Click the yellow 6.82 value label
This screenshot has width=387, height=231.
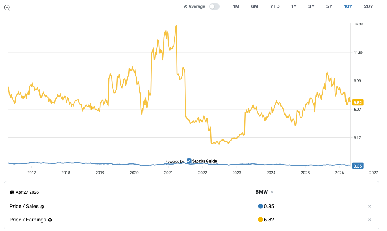pos(357,102)
